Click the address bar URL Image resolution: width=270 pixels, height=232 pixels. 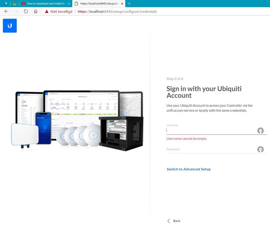click(117, 11)
